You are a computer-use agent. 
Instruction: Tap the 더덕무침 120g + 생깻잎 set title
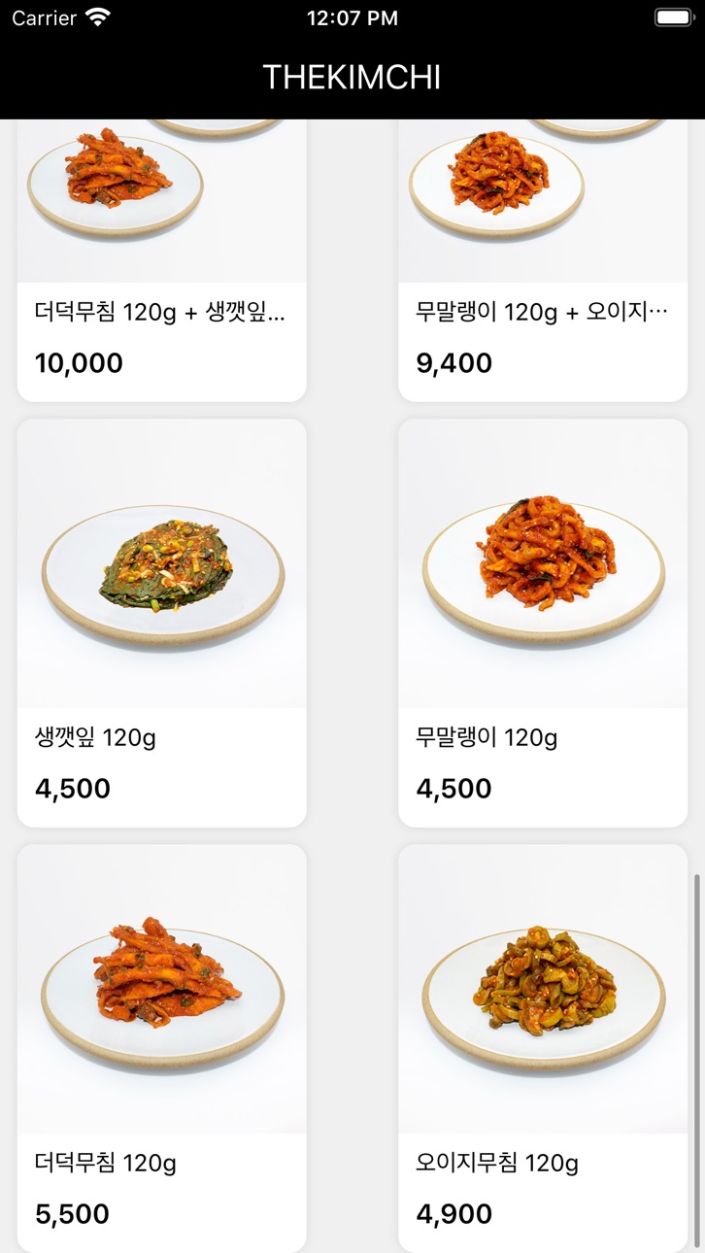pos(160,312)
